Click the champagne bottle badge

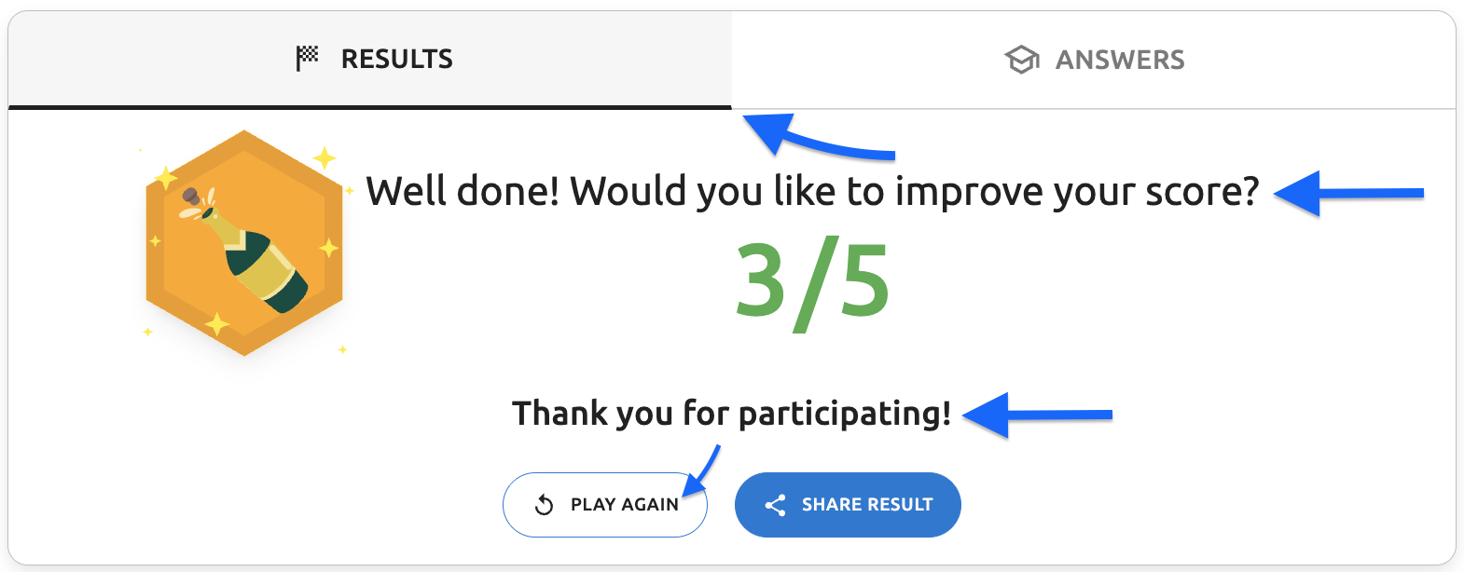tap(244, 244)
